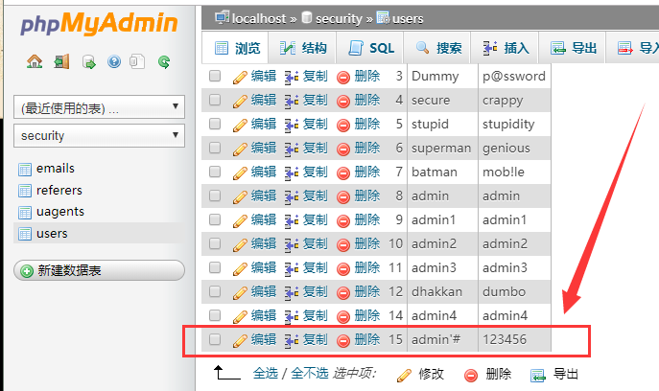Click the Home icon in sidebar
This screenshot has width=659, height=391.
[35, 62]
